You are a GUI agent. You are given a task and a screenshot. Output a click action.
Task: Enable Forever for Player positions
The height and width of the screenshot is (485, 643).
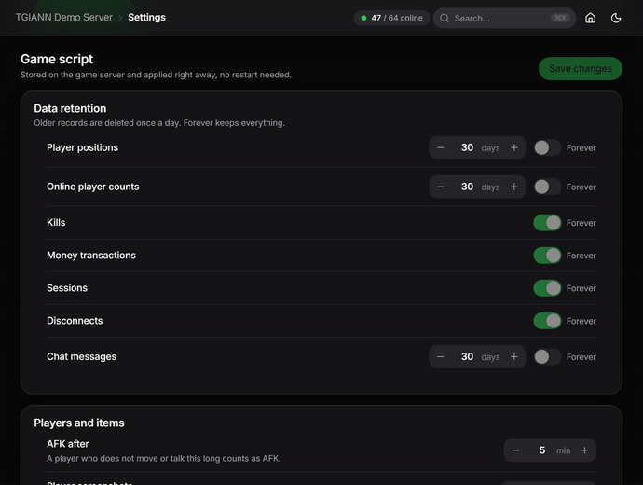(547, 147)
